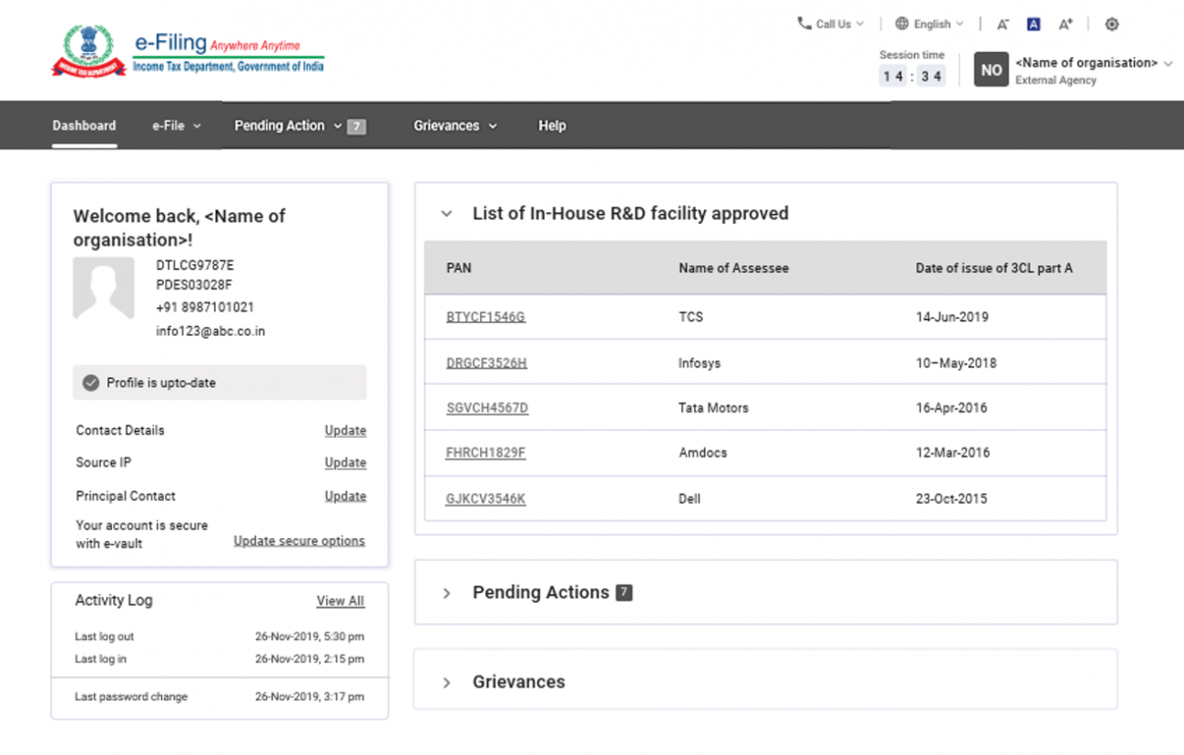Expand the Grievances section

click(446, 681)
